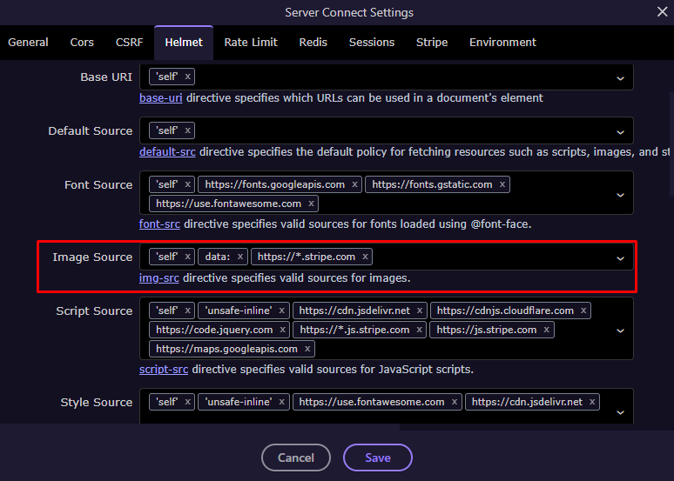Remove https://fonts.googleapis.com from Font Source
674x481 pixels.
[354, 184]
